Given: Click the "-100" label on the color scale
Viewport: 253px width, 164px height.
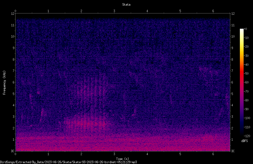Looking at the screenshot, I should (x=247, y=118).
